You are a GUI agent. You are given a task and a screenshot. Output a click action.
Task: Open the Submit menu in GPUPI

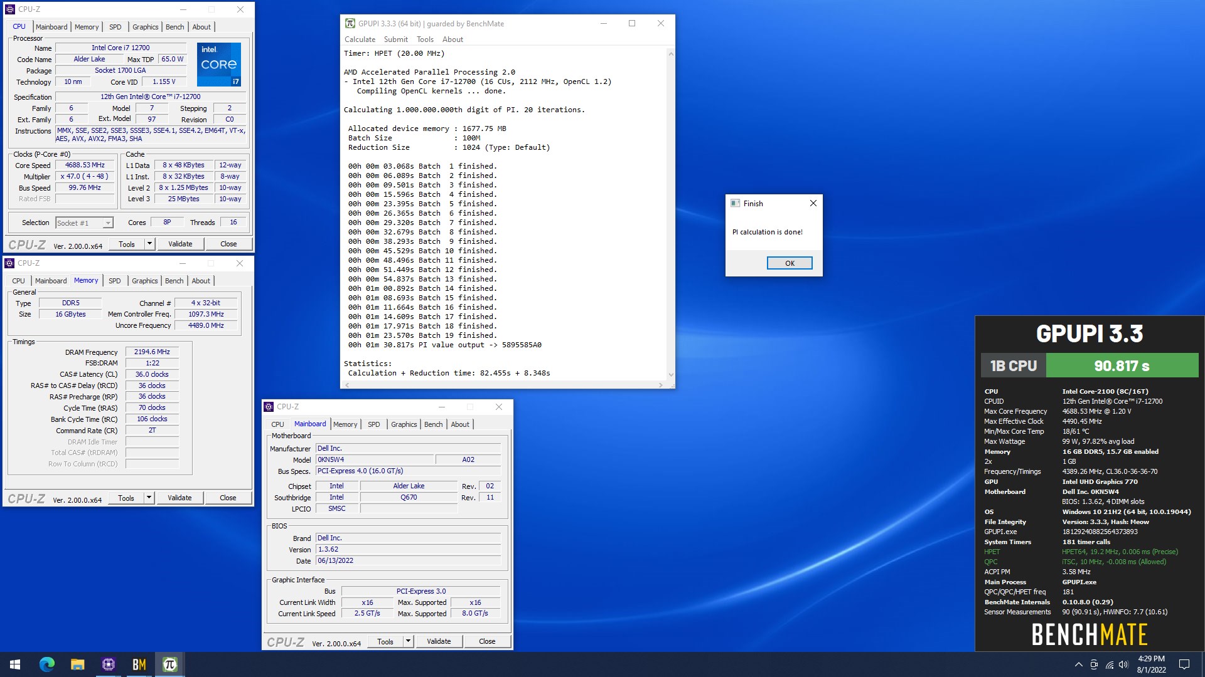pyautogui.click(x=396, y=39)
